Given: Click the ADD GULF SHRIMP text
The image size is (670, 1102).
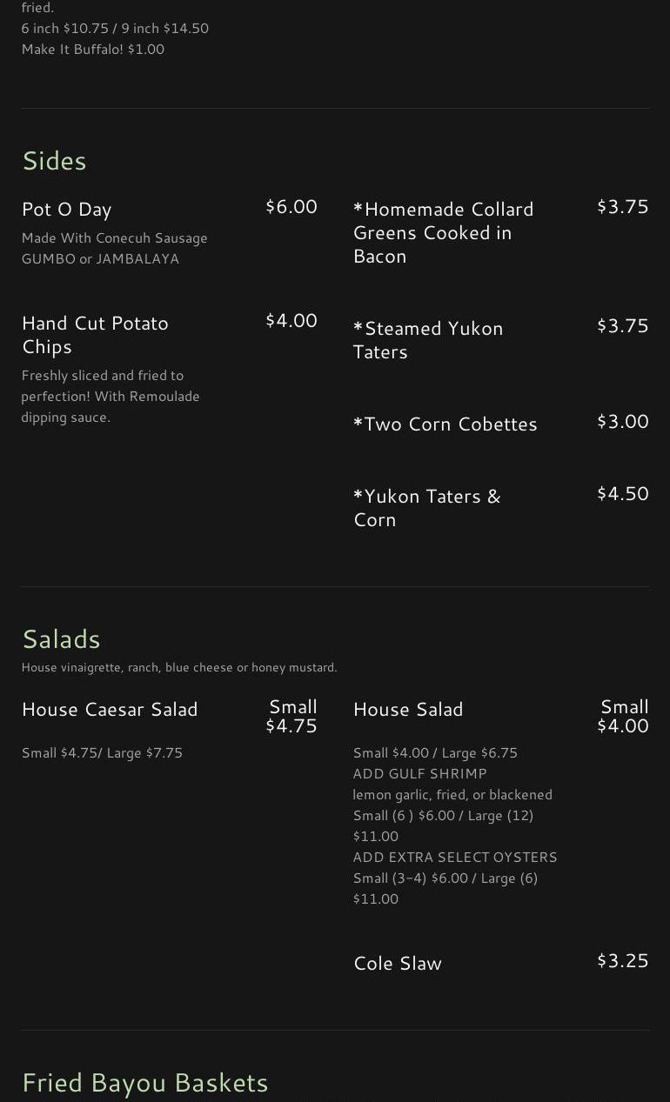Looking at the screenshot, I should pos(419,774).
